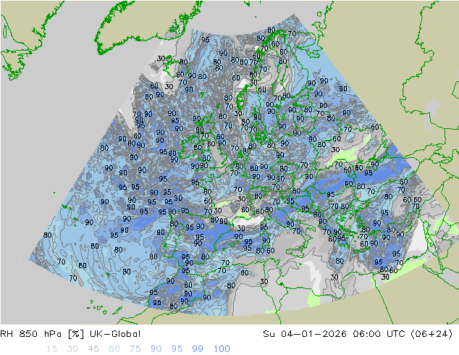Click the date "Su 04-01-2026"
The image size is (459, 355).
pos(305,334)
